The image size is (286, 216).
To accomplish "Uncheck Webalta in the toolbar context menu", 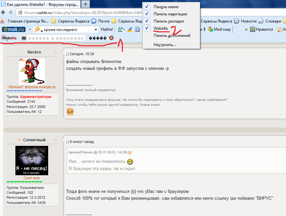I will click(161, 28).
